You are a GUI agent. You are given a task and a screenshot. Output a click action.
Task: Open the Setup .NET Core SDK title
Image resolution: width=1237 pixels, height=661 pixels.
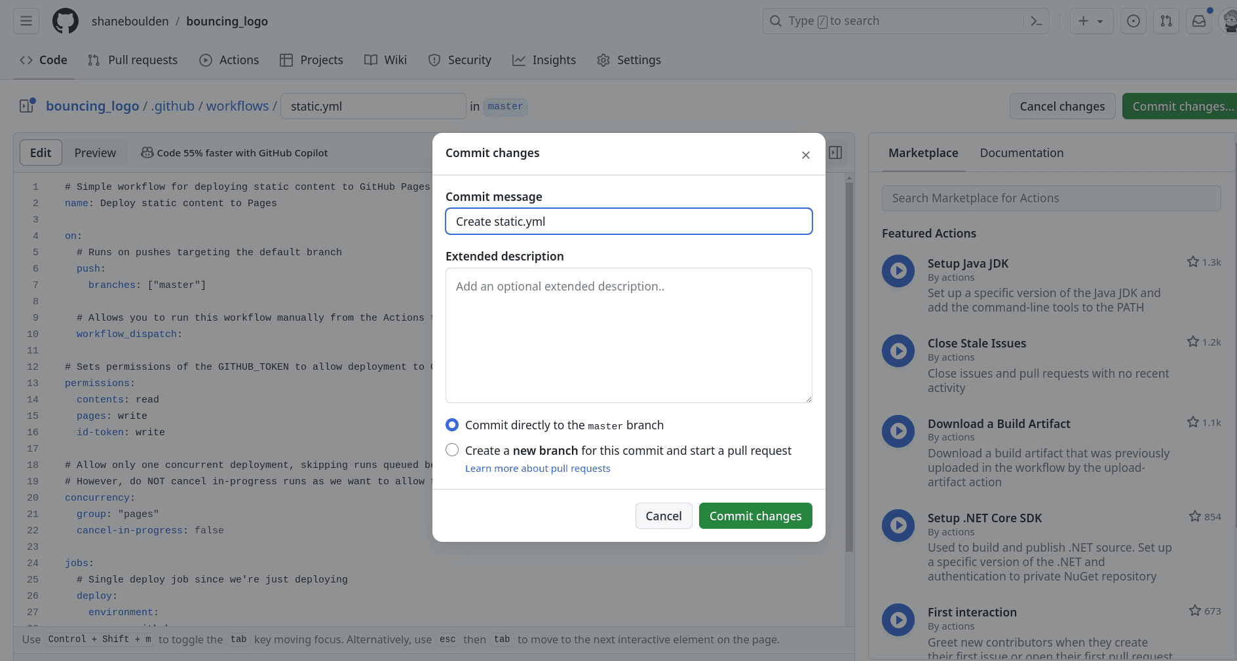[x=985, y=518]
